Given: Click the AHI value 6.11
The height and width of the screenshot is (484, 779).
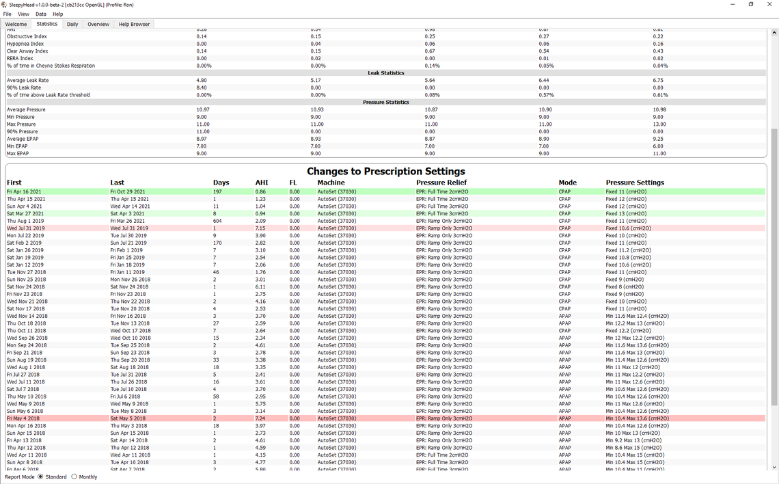Looking at the screenshot, I should click(x=260, y=286).
